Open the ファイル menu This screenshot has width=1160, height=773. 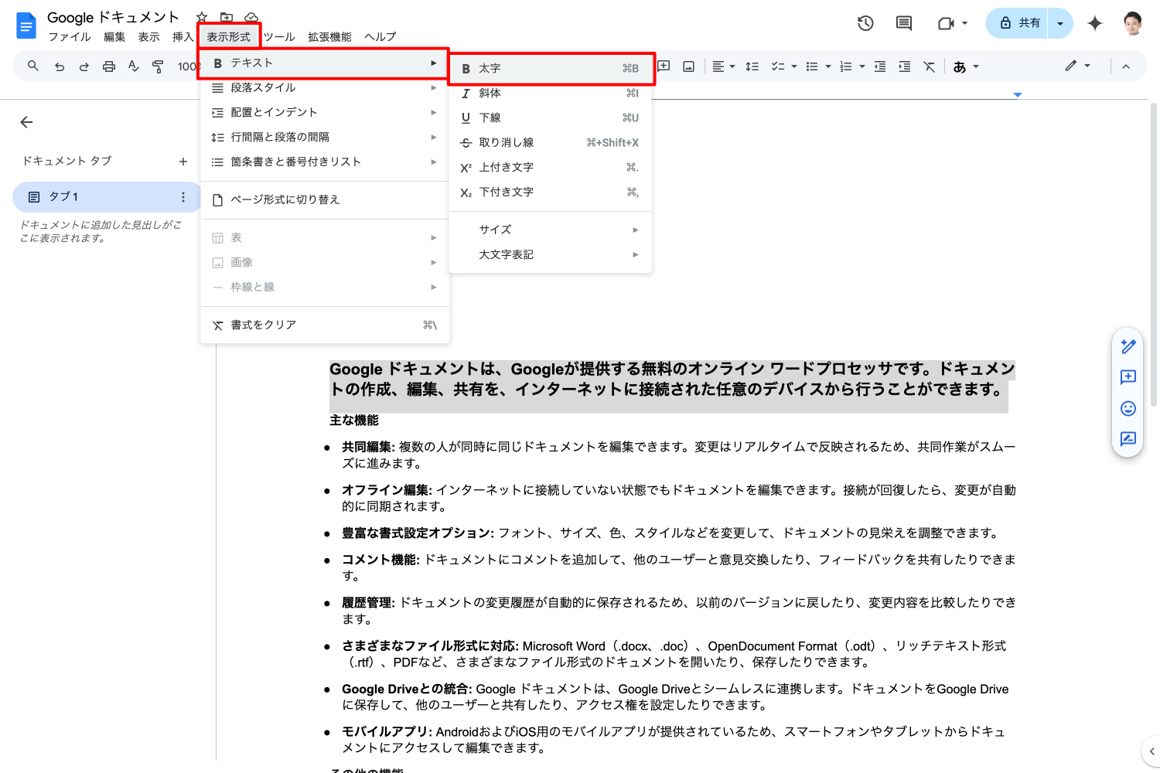[70, 37]
